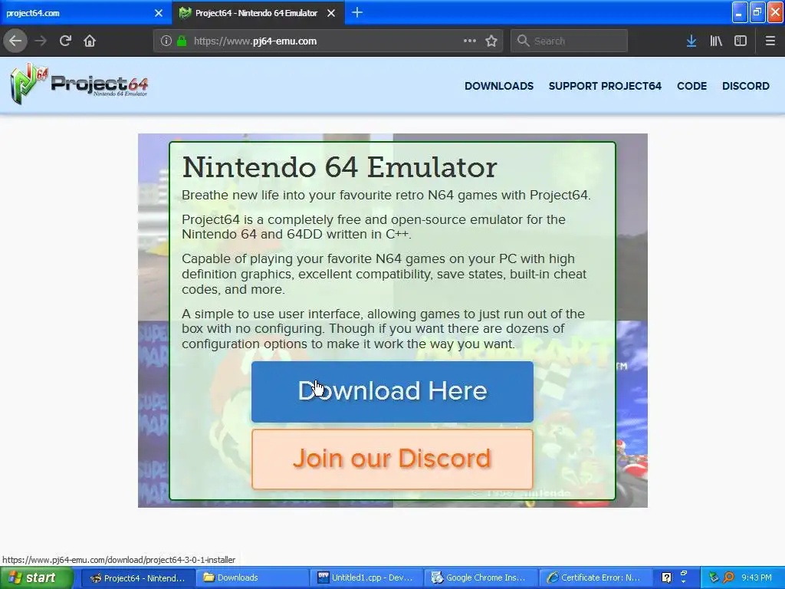Switch to Certificate Error taskbar window
Image resolution: width=785 pixels, height=589 pixels.
point(596,578)
